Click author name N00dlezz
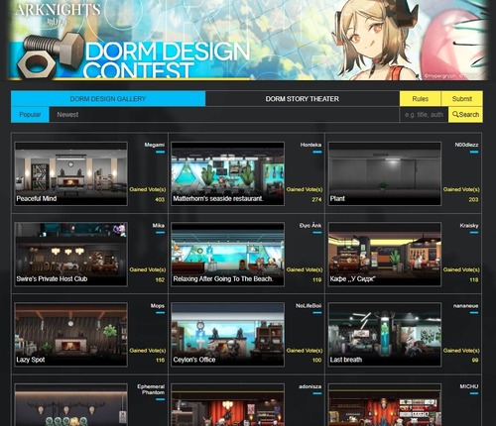496x426 pixels. [466, 145]
